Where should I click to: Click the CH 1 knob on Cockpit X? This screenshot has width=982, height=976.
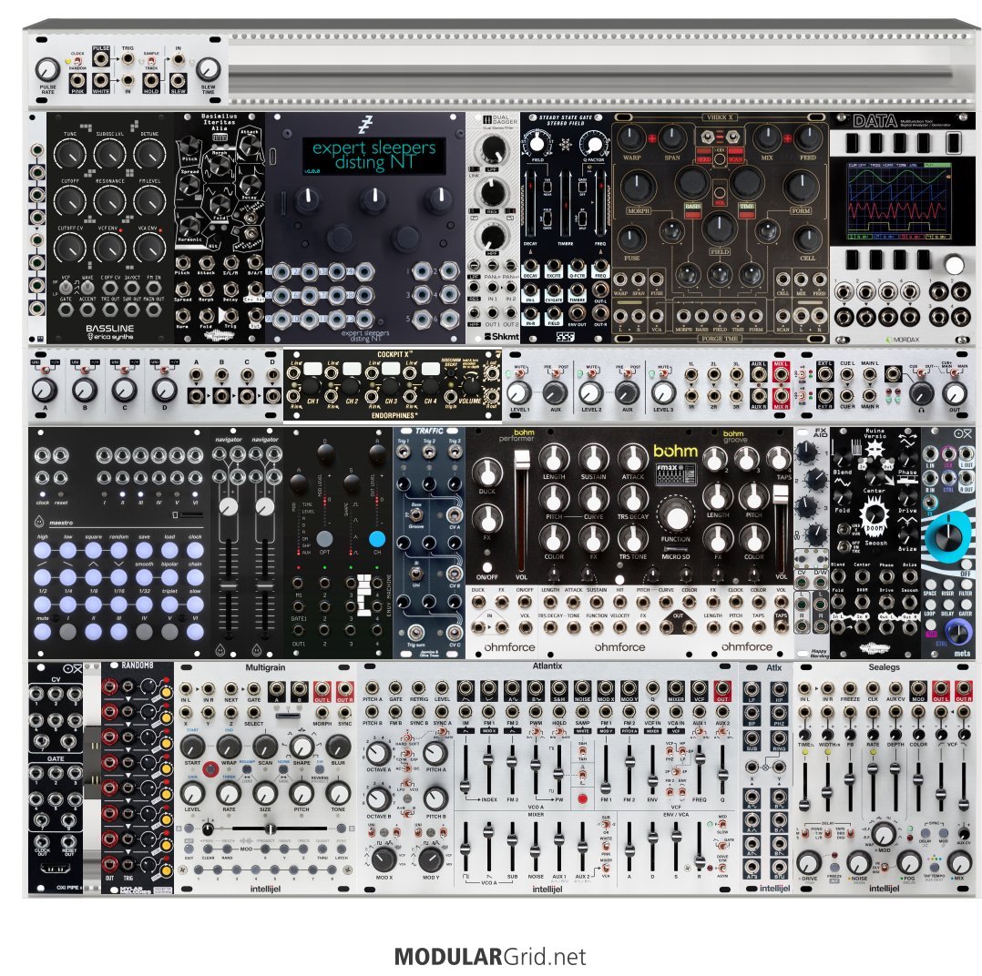point(312,386)
